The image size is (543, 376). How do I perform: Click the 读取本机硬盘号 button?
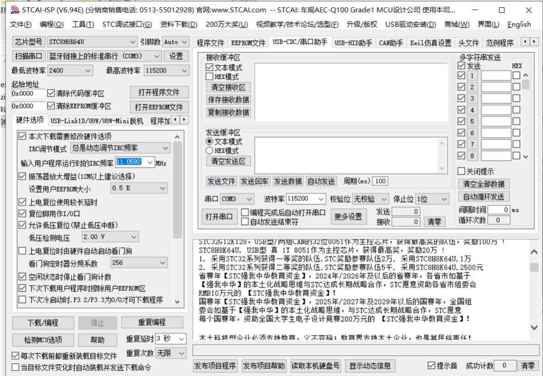tap(316, 366)
